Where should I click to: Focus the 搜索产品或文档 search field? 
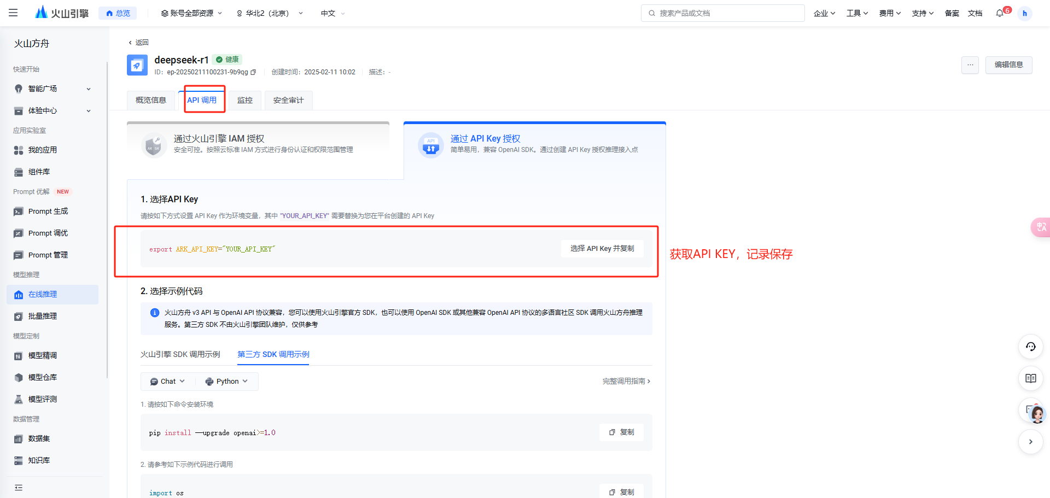722,13
